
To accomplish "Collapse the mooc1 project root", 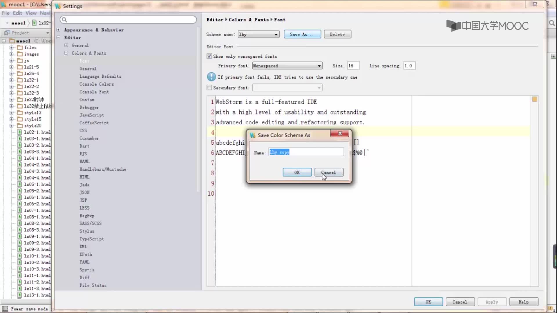I will [4, 41].
